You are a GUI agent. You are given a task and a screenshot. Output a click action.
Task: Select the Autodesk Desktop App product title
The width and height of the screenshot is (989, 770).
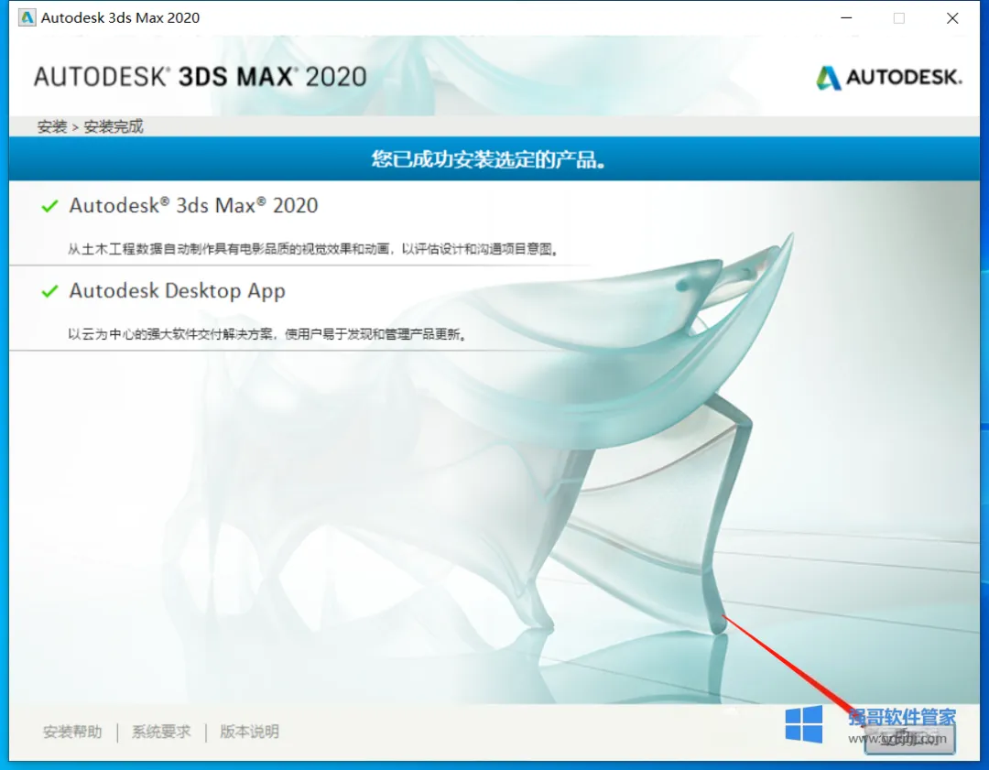(x=178, y=291)
